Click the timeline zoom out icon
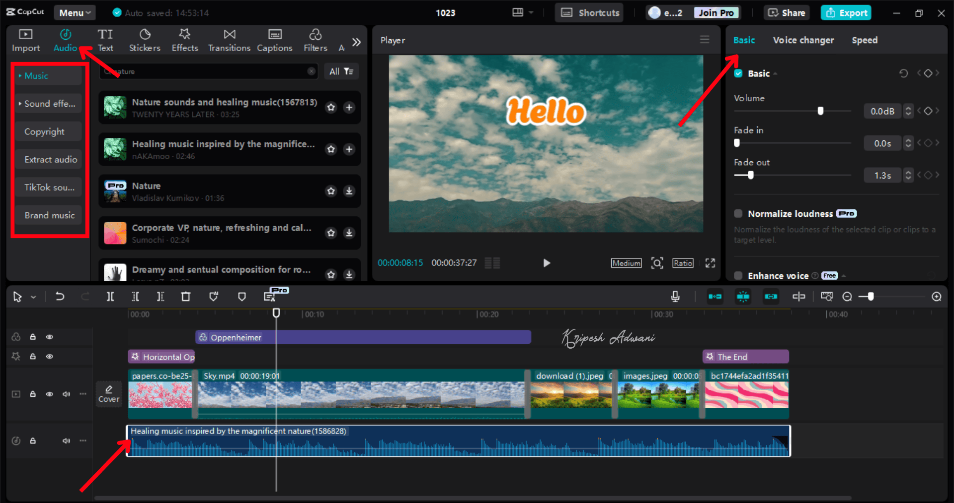The height and width of the screenshot is (503, 954). 847,297
